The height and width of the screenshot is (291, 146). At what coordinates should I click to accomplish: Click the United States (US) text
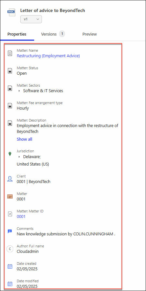click(x=33, y=164)
